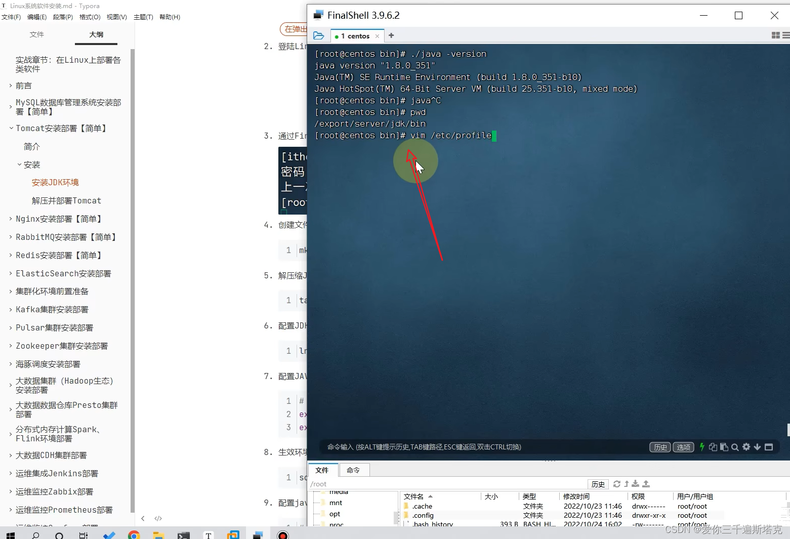Image resolution: width=790 pixels, height=539 pixels.
Task: Add a new FinalShell connection tab
Action: [391, 35]
